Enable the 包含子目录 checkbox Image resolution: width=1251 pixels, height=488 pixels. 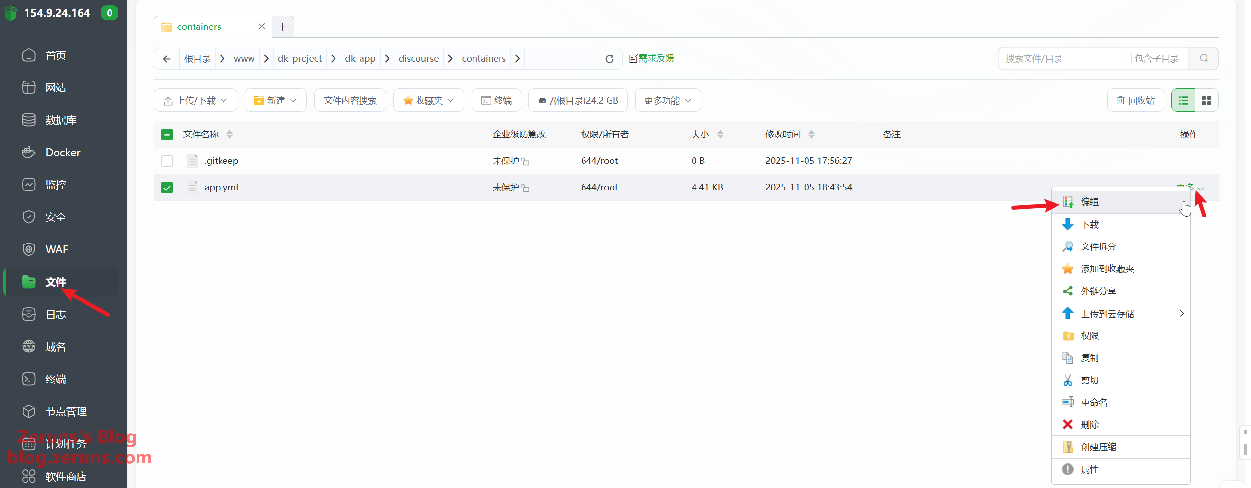[1125, 59]
